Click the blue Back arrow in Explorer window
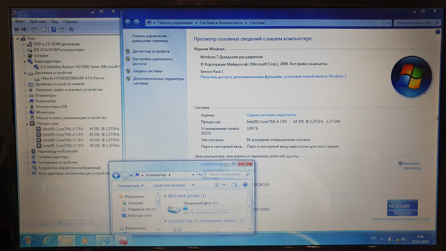 point(116,175)
